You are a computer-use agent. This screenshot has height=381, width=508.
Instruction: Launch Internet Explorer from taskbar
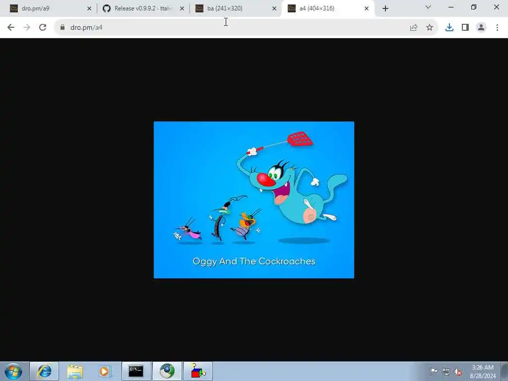coord(44,371)
